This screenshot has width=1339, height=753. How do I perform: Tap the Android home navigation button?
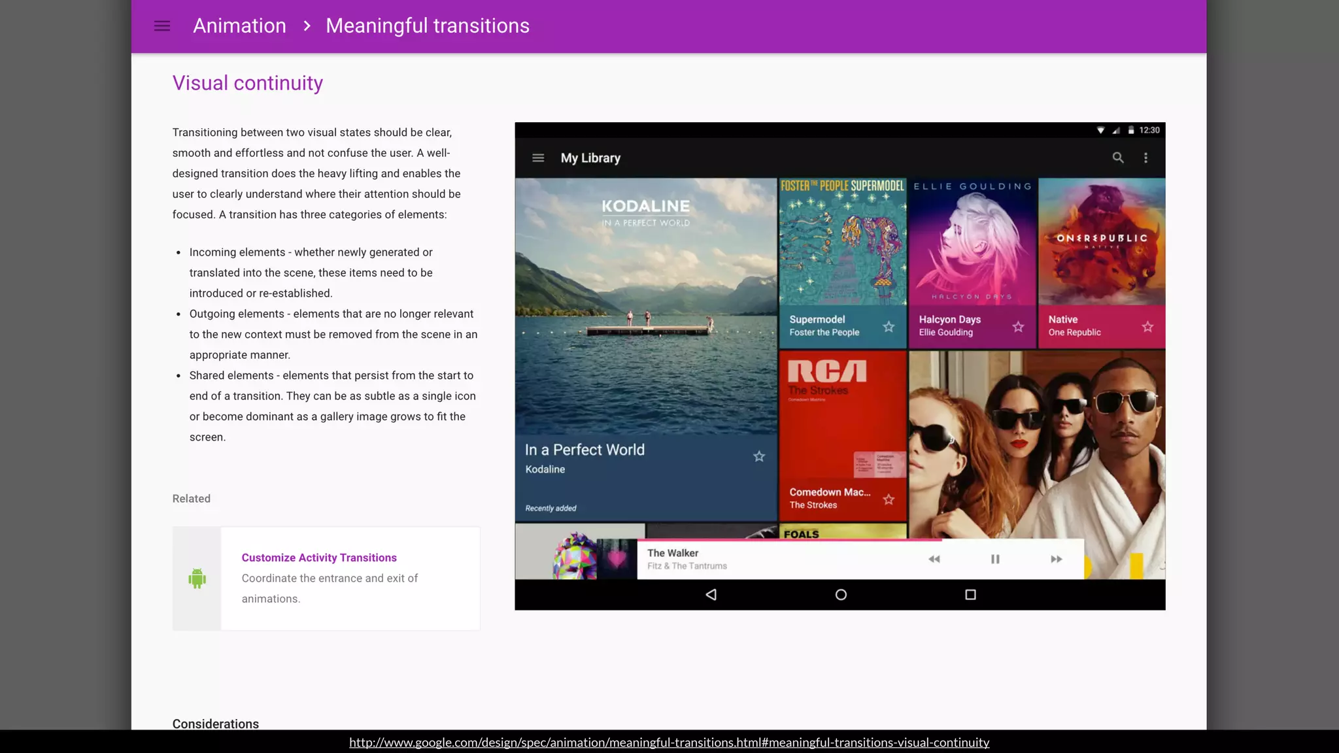[x=841, y=594]
